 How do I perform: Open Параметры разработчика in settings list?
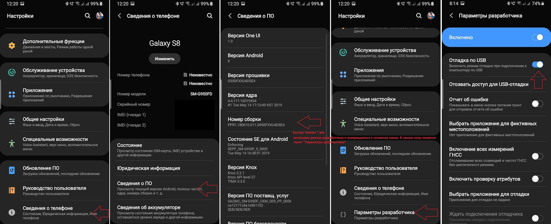click(386, 214)
